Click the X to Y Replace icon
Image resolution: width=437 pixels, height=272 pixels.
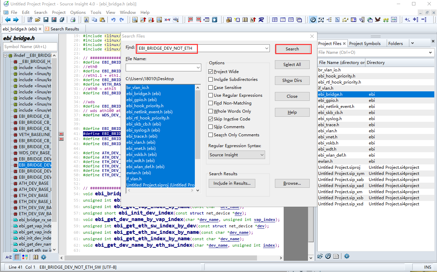168,20
